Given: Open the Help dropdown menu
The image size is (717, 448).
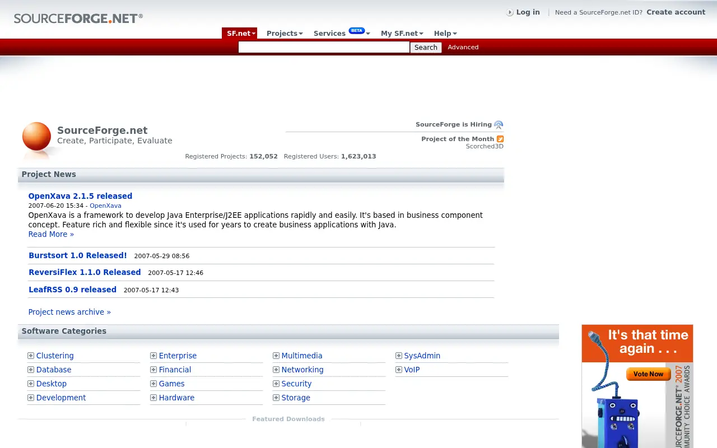Looking at the screenshot, I should pos(445,33).
